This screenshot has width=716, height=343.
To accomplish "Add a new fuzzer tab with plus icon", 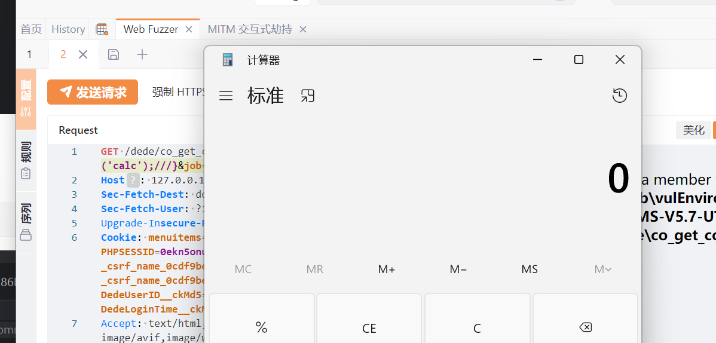I will [x=142, y=54].
